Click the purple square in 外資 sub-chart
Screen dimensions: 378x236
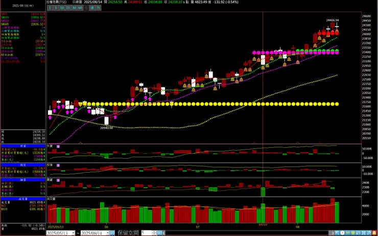58,146
